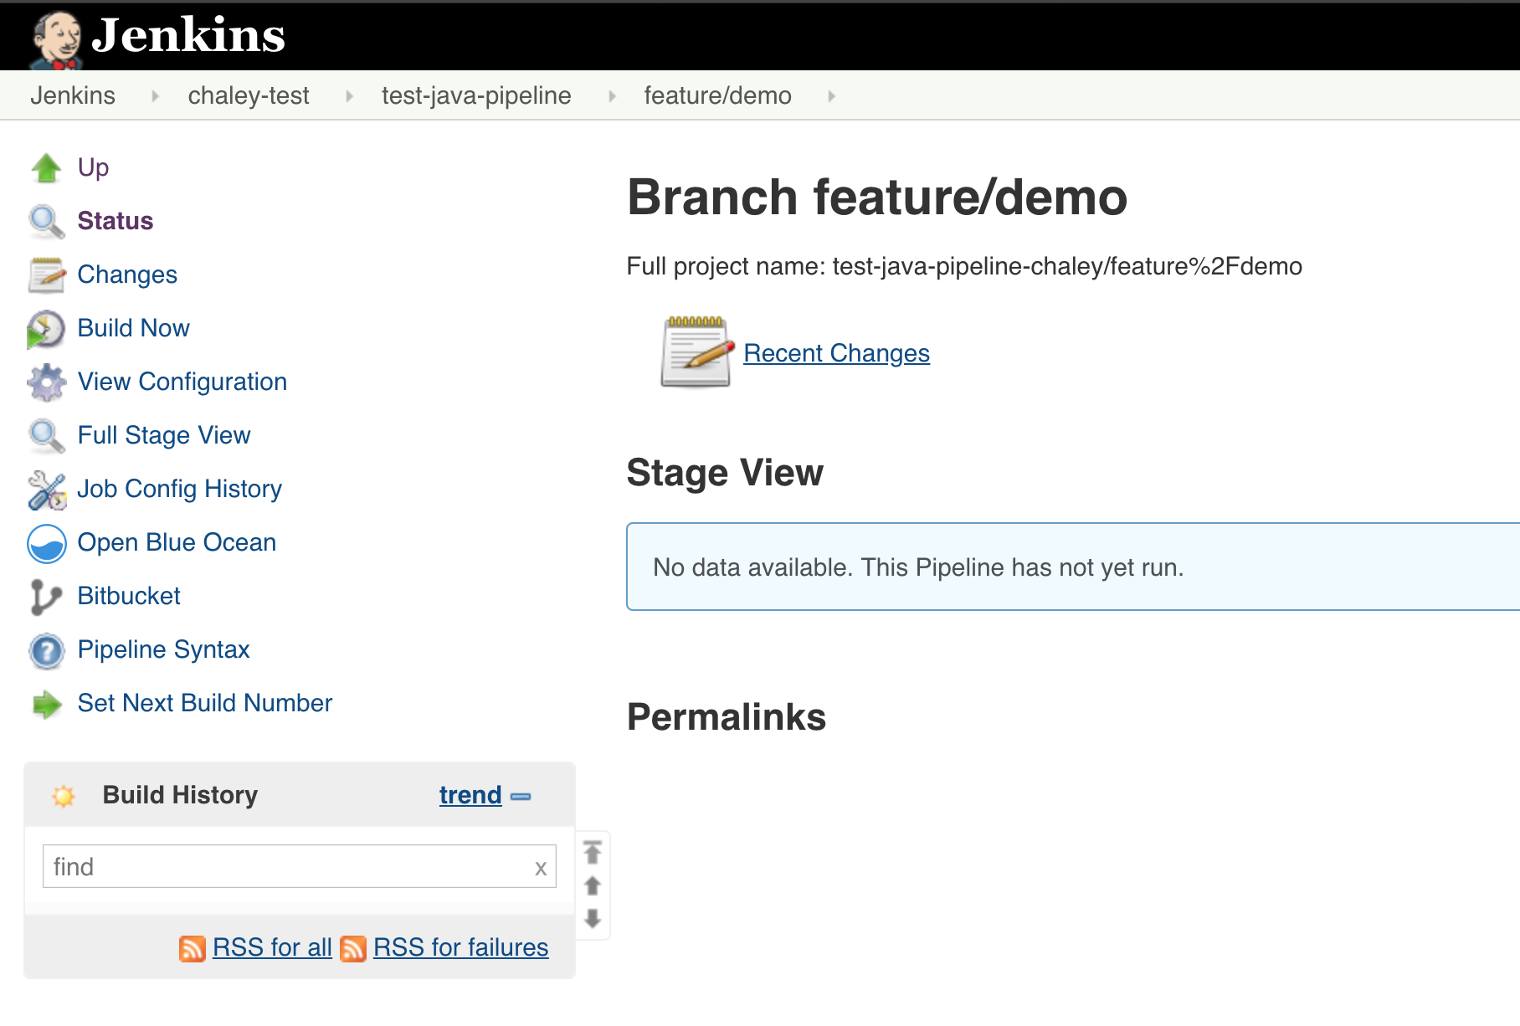This screenshot has width=1520, height=1026.
Task: Expand dropdown arrow after Jenkins breadcrumb
Action: (x=155, y=96)
